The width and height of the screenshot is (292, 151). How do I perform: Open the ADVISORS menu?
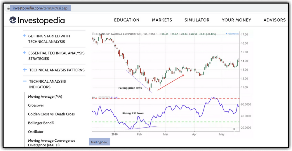[274, 20]
